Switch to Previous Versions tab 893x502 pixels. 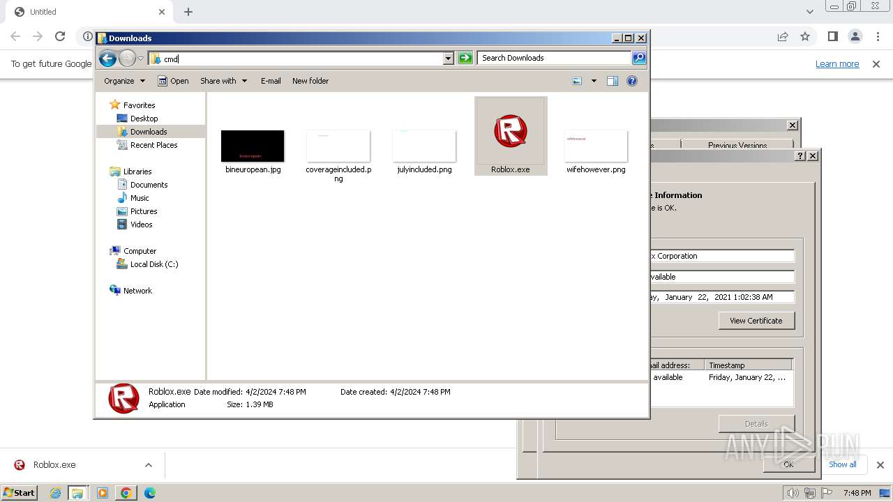point(737,145)
